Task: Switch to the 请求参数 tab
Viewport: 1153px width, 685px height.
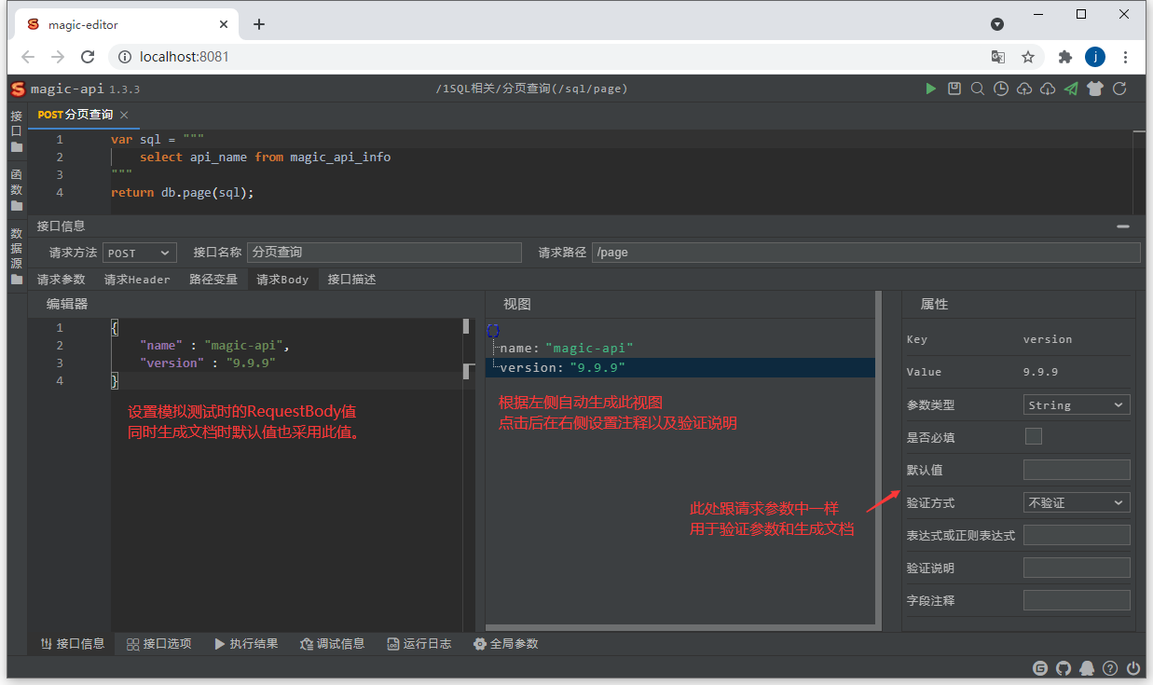Action: [62, 280]
